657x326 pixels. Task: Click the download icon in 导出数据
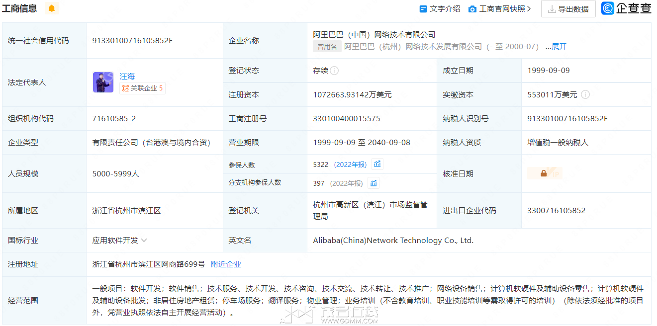pos(552,9)
